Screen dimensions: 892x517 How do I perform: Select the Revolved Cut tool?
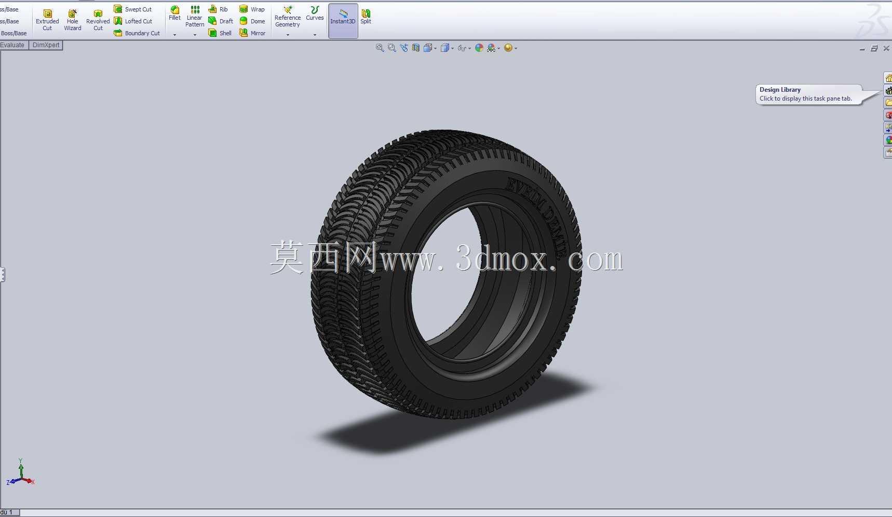click(98, 20)
